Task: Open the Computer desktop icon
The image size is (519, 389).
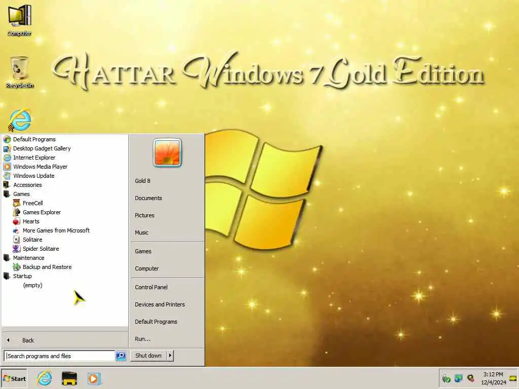Action: click(x=20, y=19)
